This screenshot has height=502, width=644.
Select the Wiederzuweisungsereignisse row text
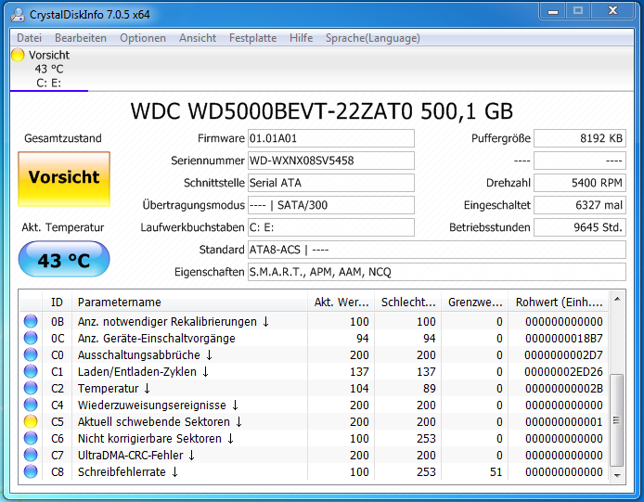pos(158,405)
